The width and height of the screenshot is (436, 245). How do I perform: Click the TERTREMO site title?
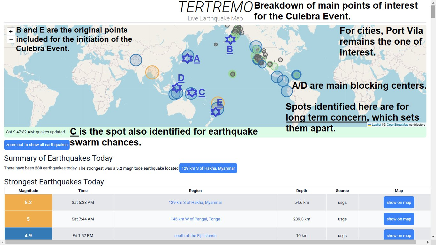point(215,7)
